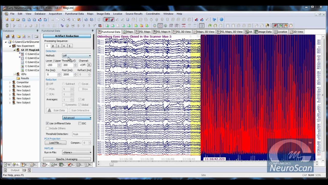Screen dimensions: 328x185
Task: Select the Subtract radio button
Action: [64, 84]
